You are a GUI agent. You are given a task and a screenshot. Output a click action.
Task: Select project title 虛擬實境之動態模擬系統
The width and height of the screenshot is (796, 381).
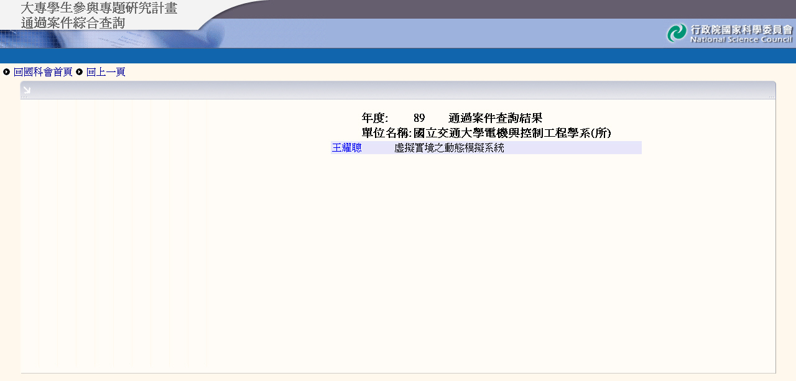[449, 148]
